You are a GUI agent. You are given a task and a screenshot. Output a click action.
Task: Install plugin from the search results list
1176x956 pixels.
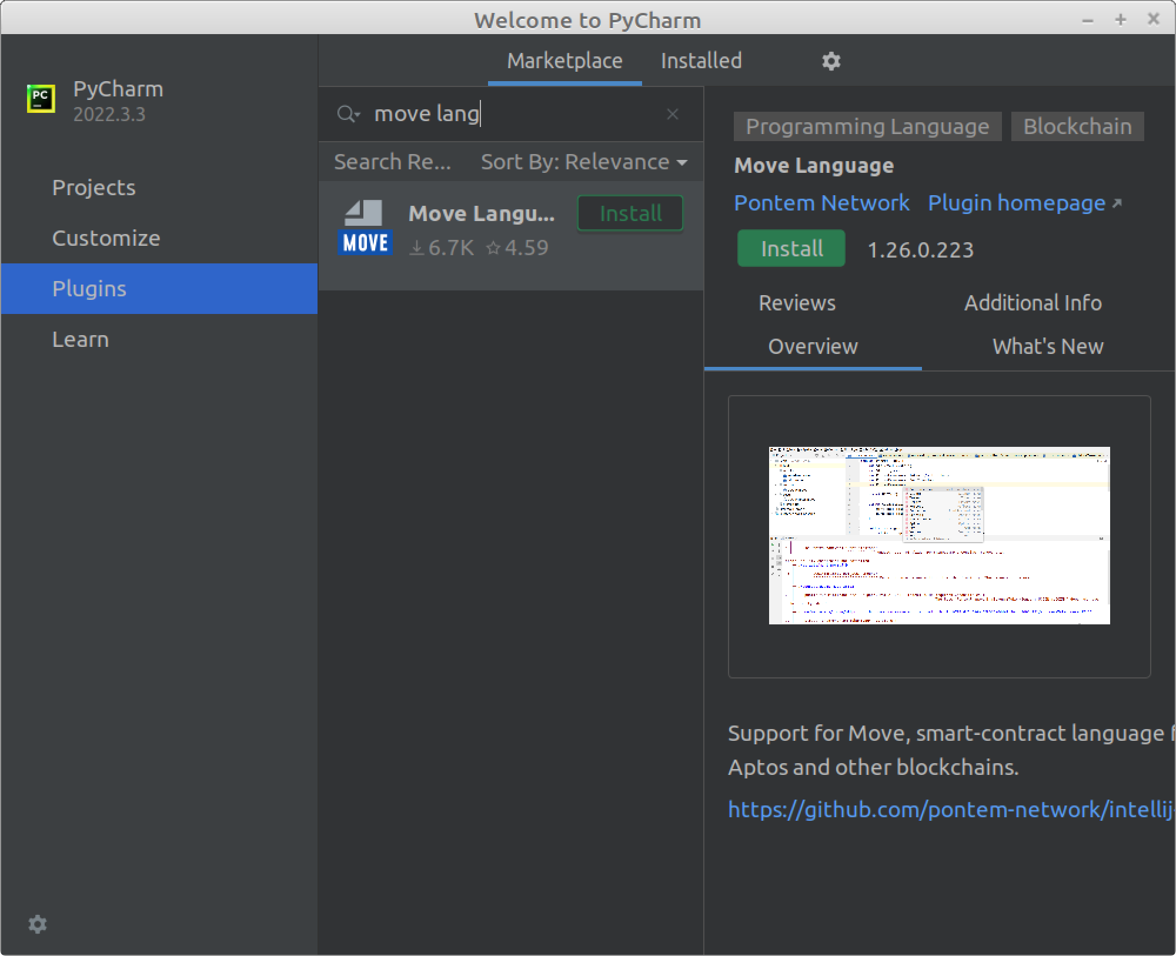[630, 213]
